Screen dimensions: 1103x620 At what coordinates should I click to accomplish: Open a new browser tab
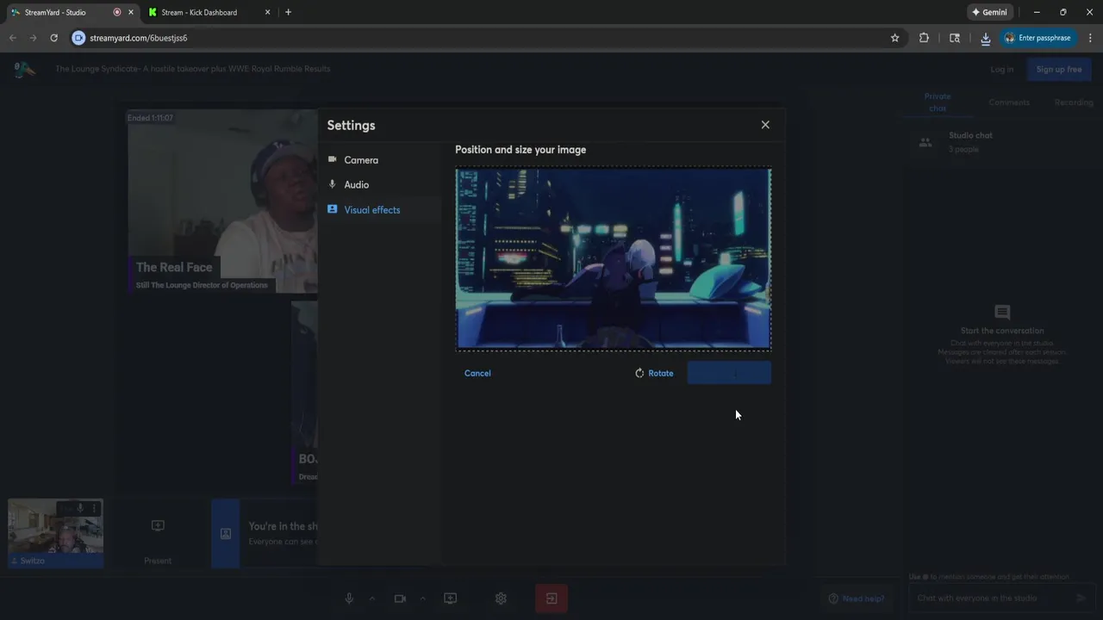coord(288,12)
